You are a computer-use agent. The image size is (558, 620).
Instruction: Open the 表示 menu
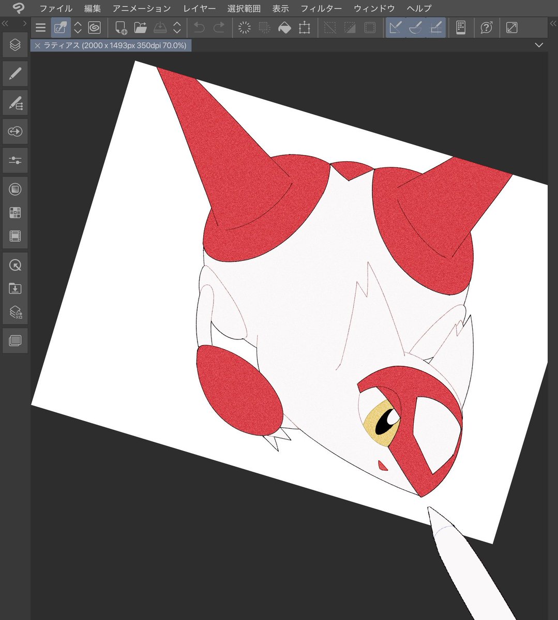point(281,8)
